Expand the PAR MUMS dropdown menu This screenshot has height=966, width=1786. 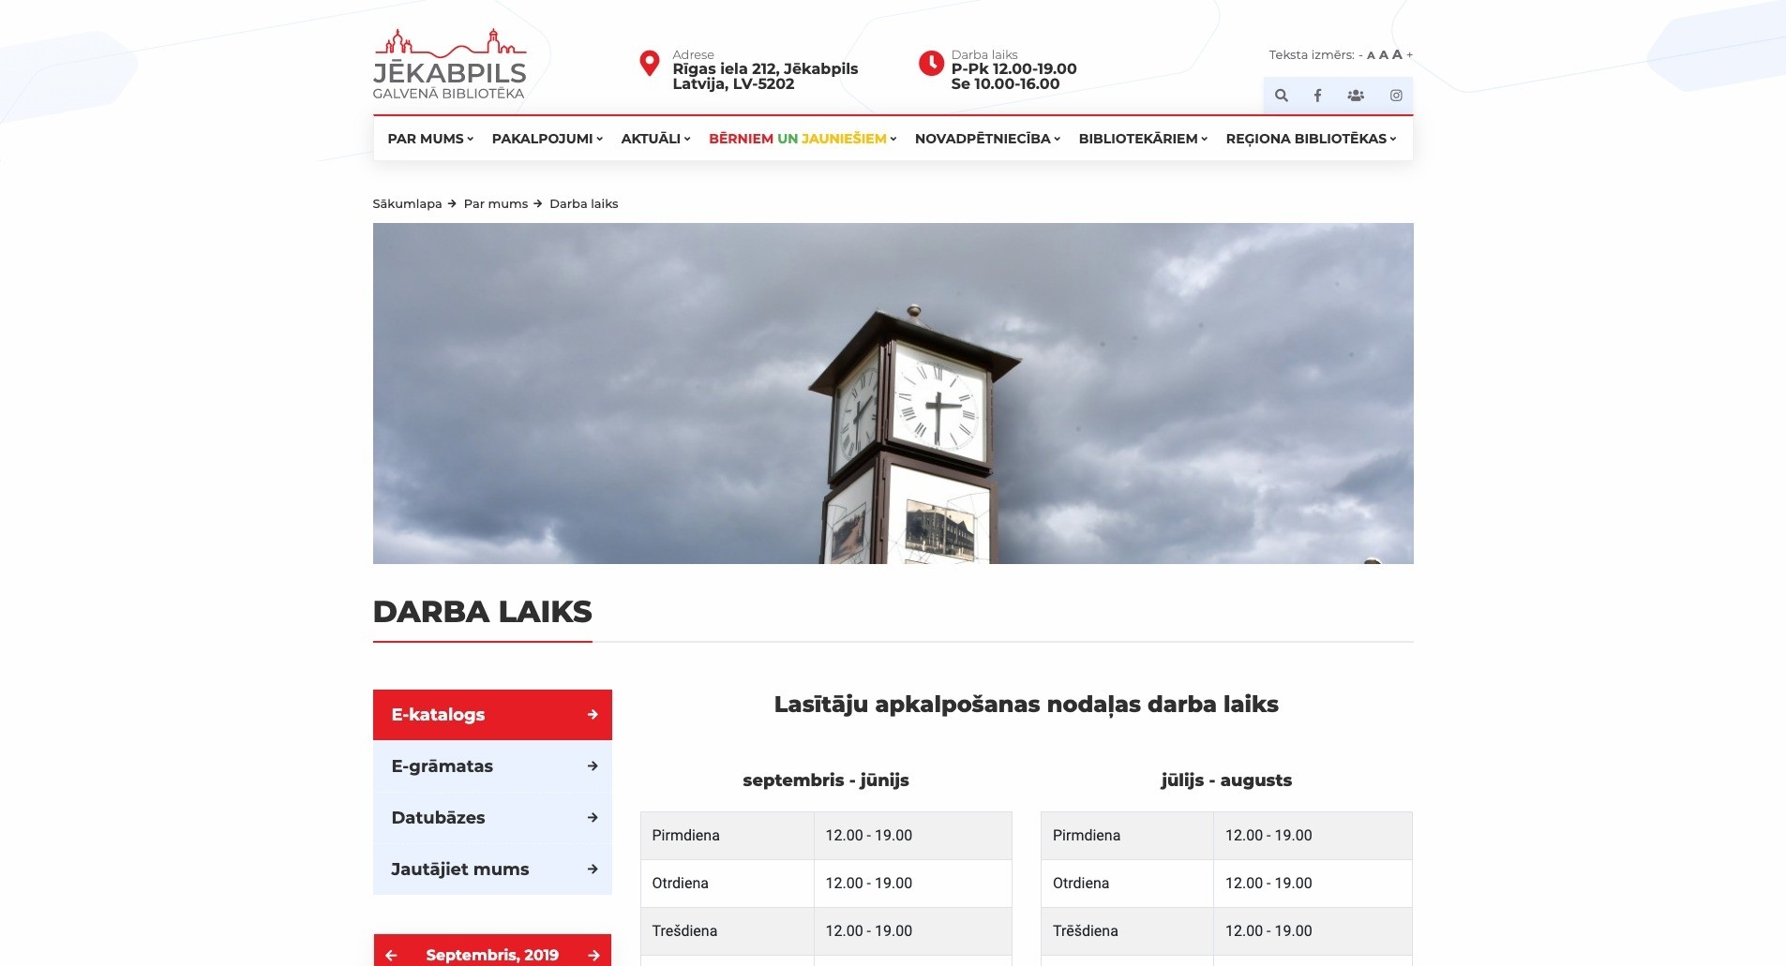[x=430, y=139]
